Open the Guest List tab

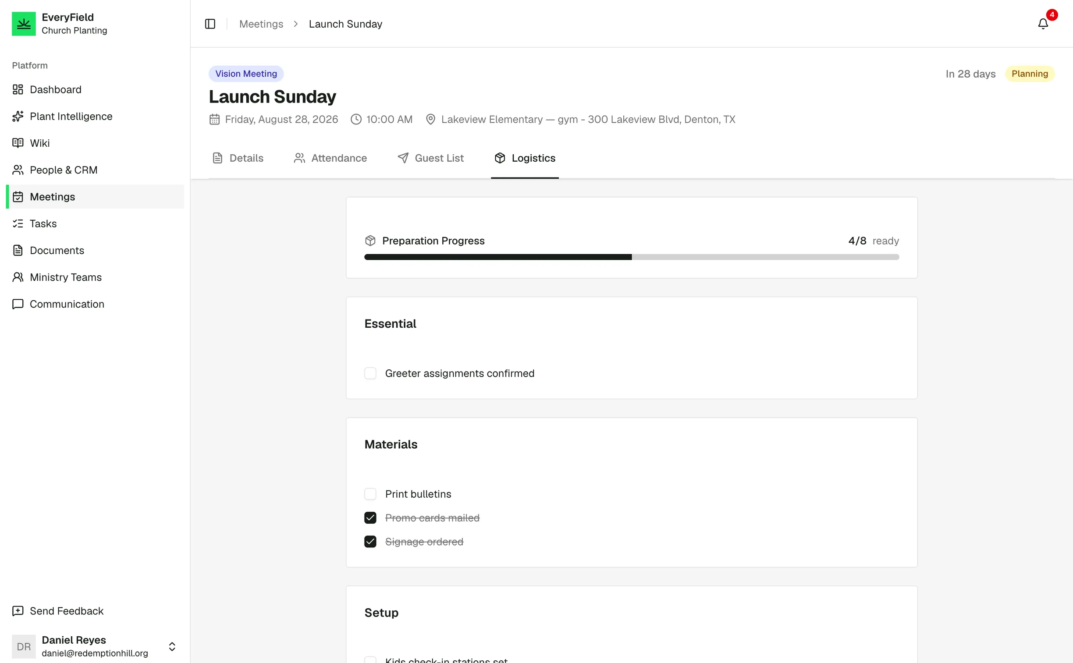[x=430, y=158]
